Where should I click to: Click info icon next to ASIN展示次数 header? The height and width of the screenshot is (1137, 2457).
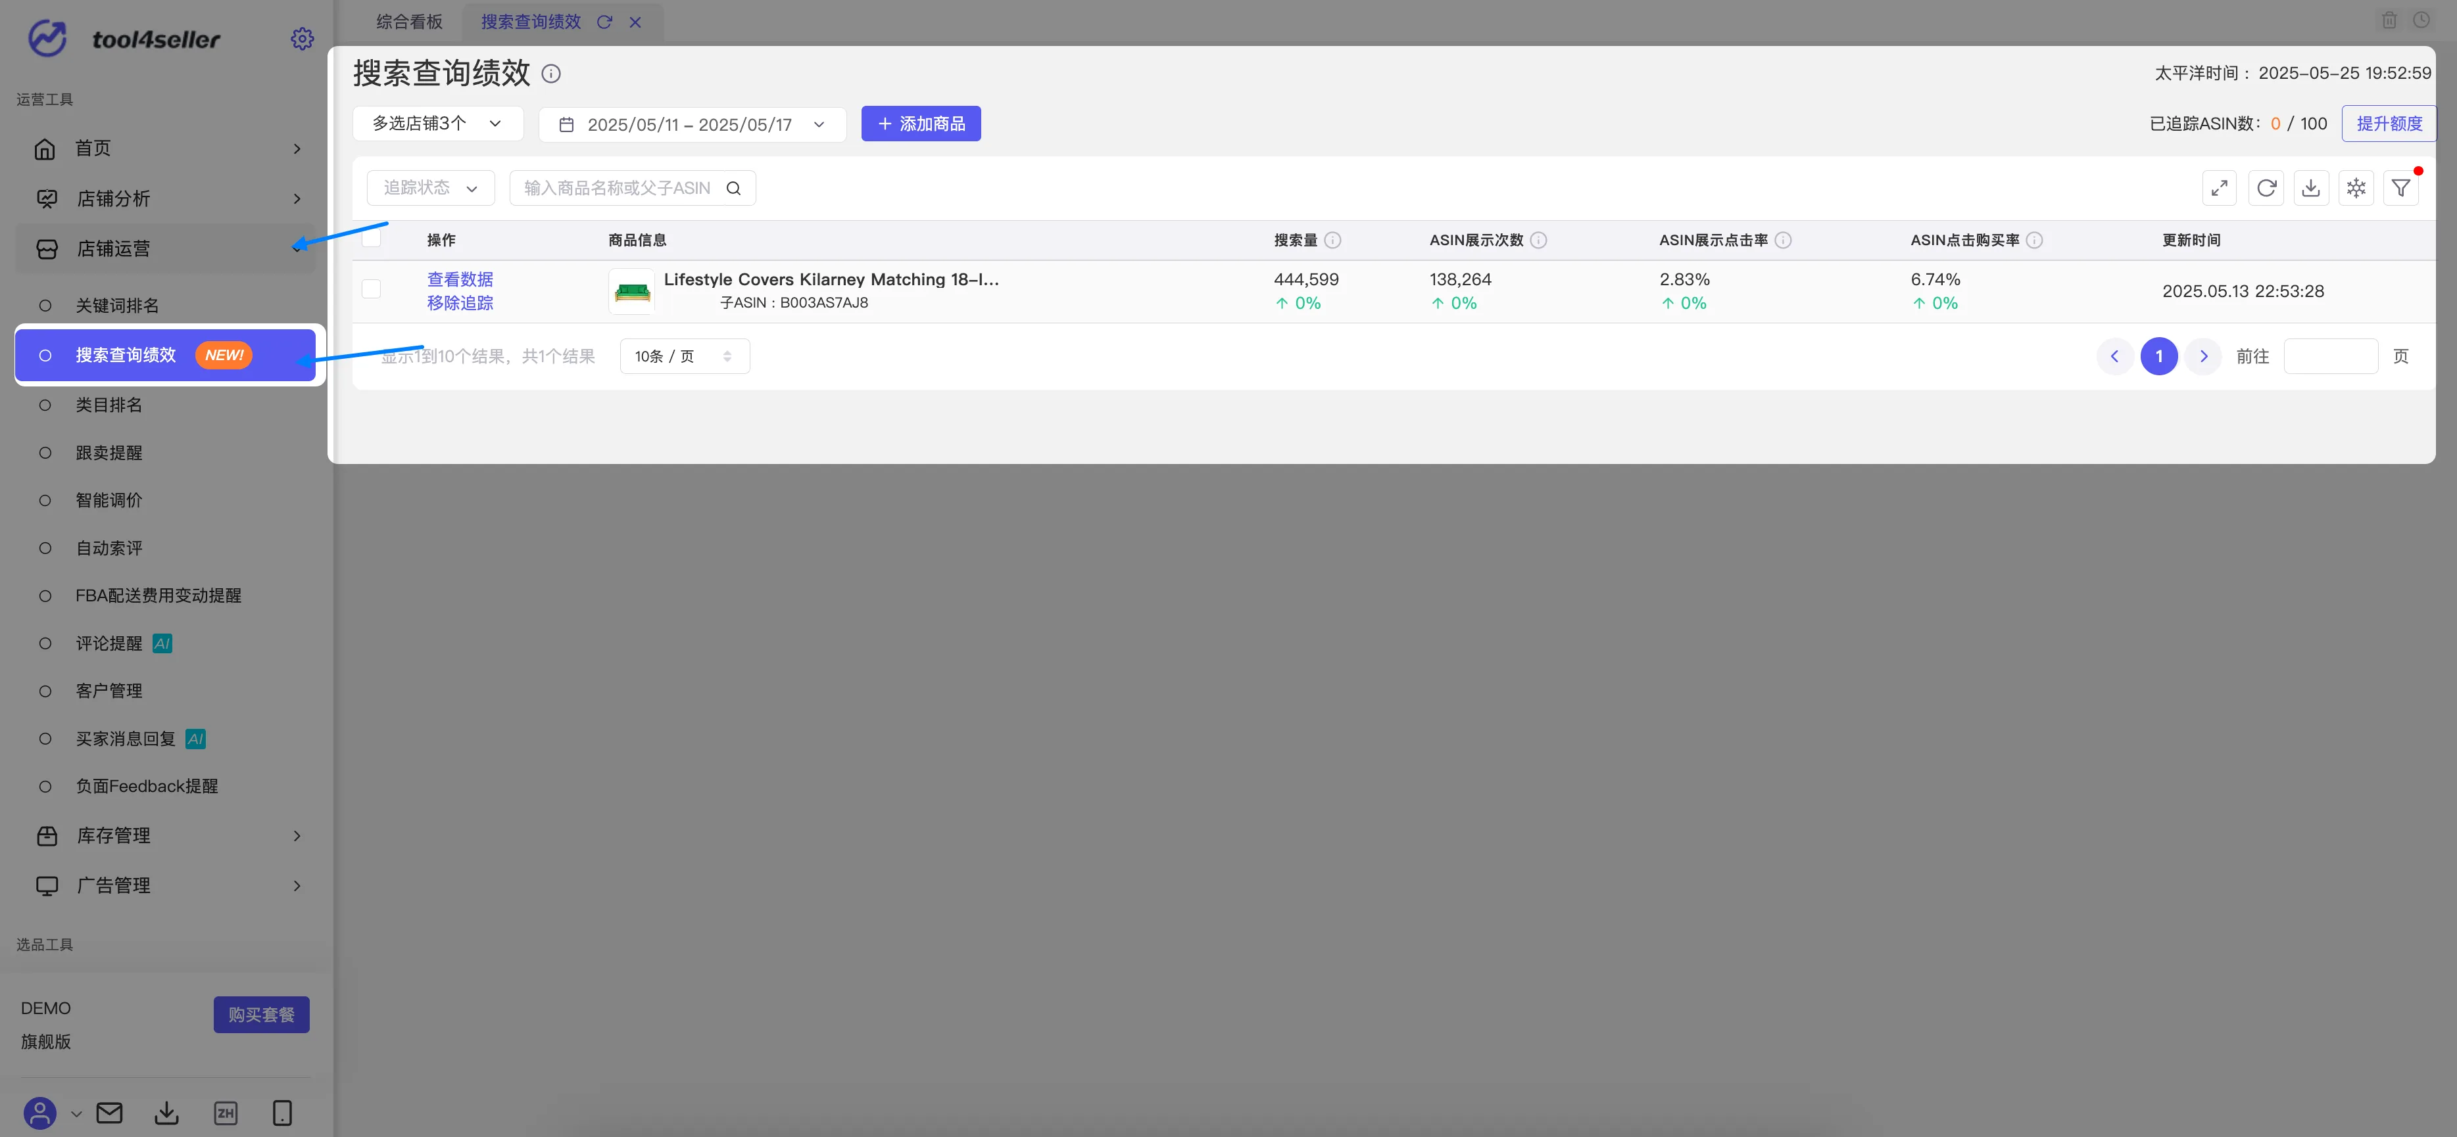coord(1538,240)
